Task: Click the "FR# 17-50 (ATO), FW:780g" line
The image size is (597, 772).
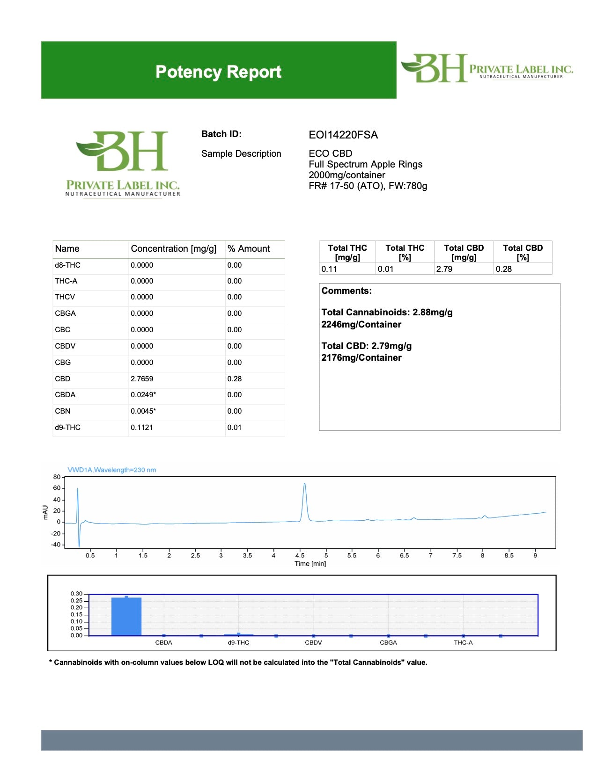Action: click(x=368, y=186)
